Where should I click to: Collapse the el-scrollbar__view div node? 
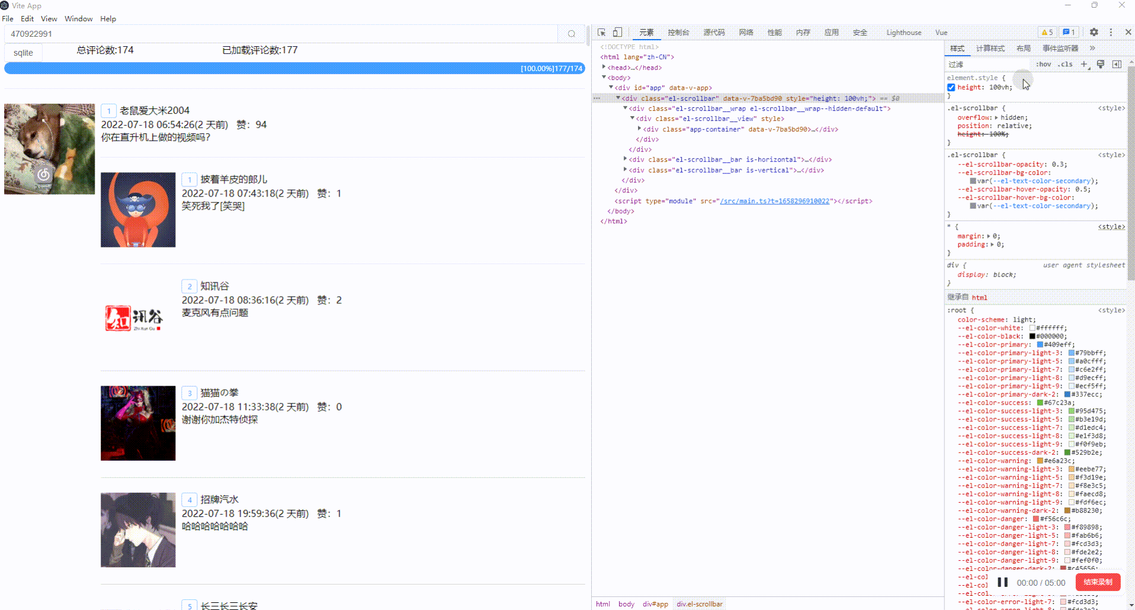click(x=632, y=118)
